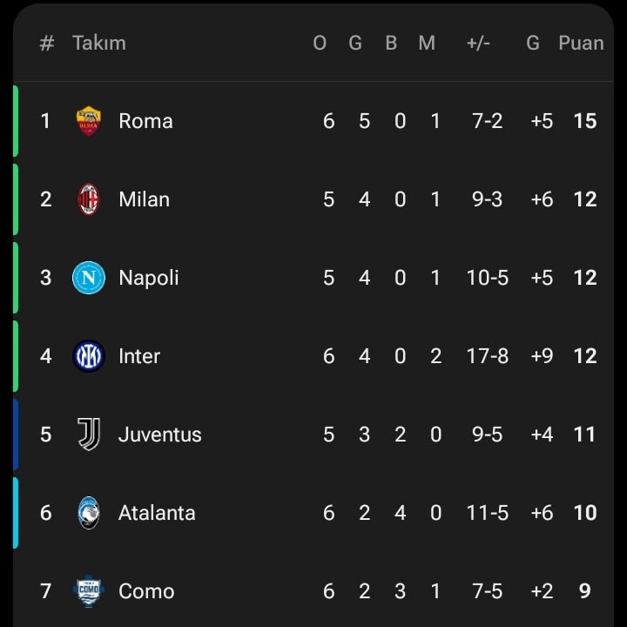
Task: Sort table by Puan column
Action: tap(581, 43)
